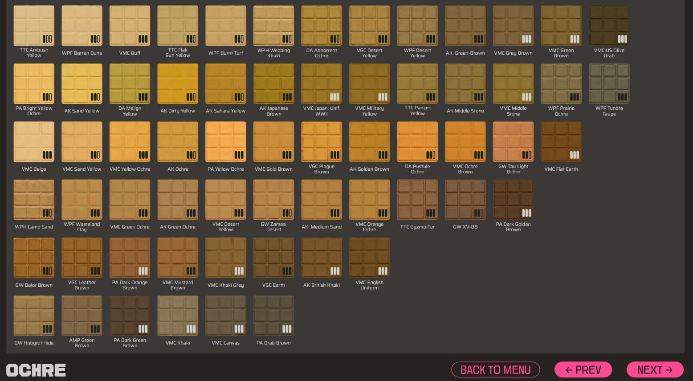Choose the WPF Tundra Taupe swatch

coord(609,84)
